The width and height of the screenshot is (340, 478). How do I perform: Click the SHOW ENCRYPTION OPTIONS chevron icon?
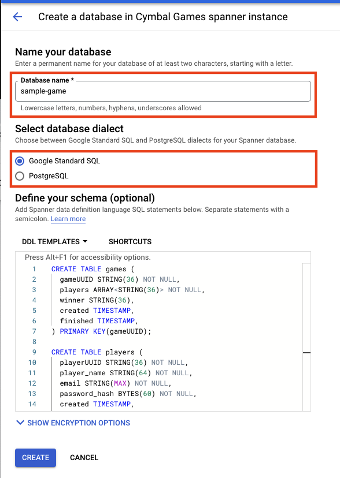tap(20, 423)
